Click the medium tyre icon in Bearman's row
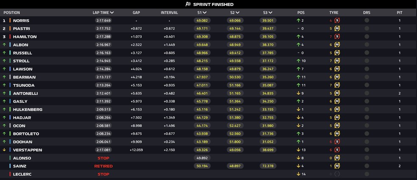 [x=337, y=77]
